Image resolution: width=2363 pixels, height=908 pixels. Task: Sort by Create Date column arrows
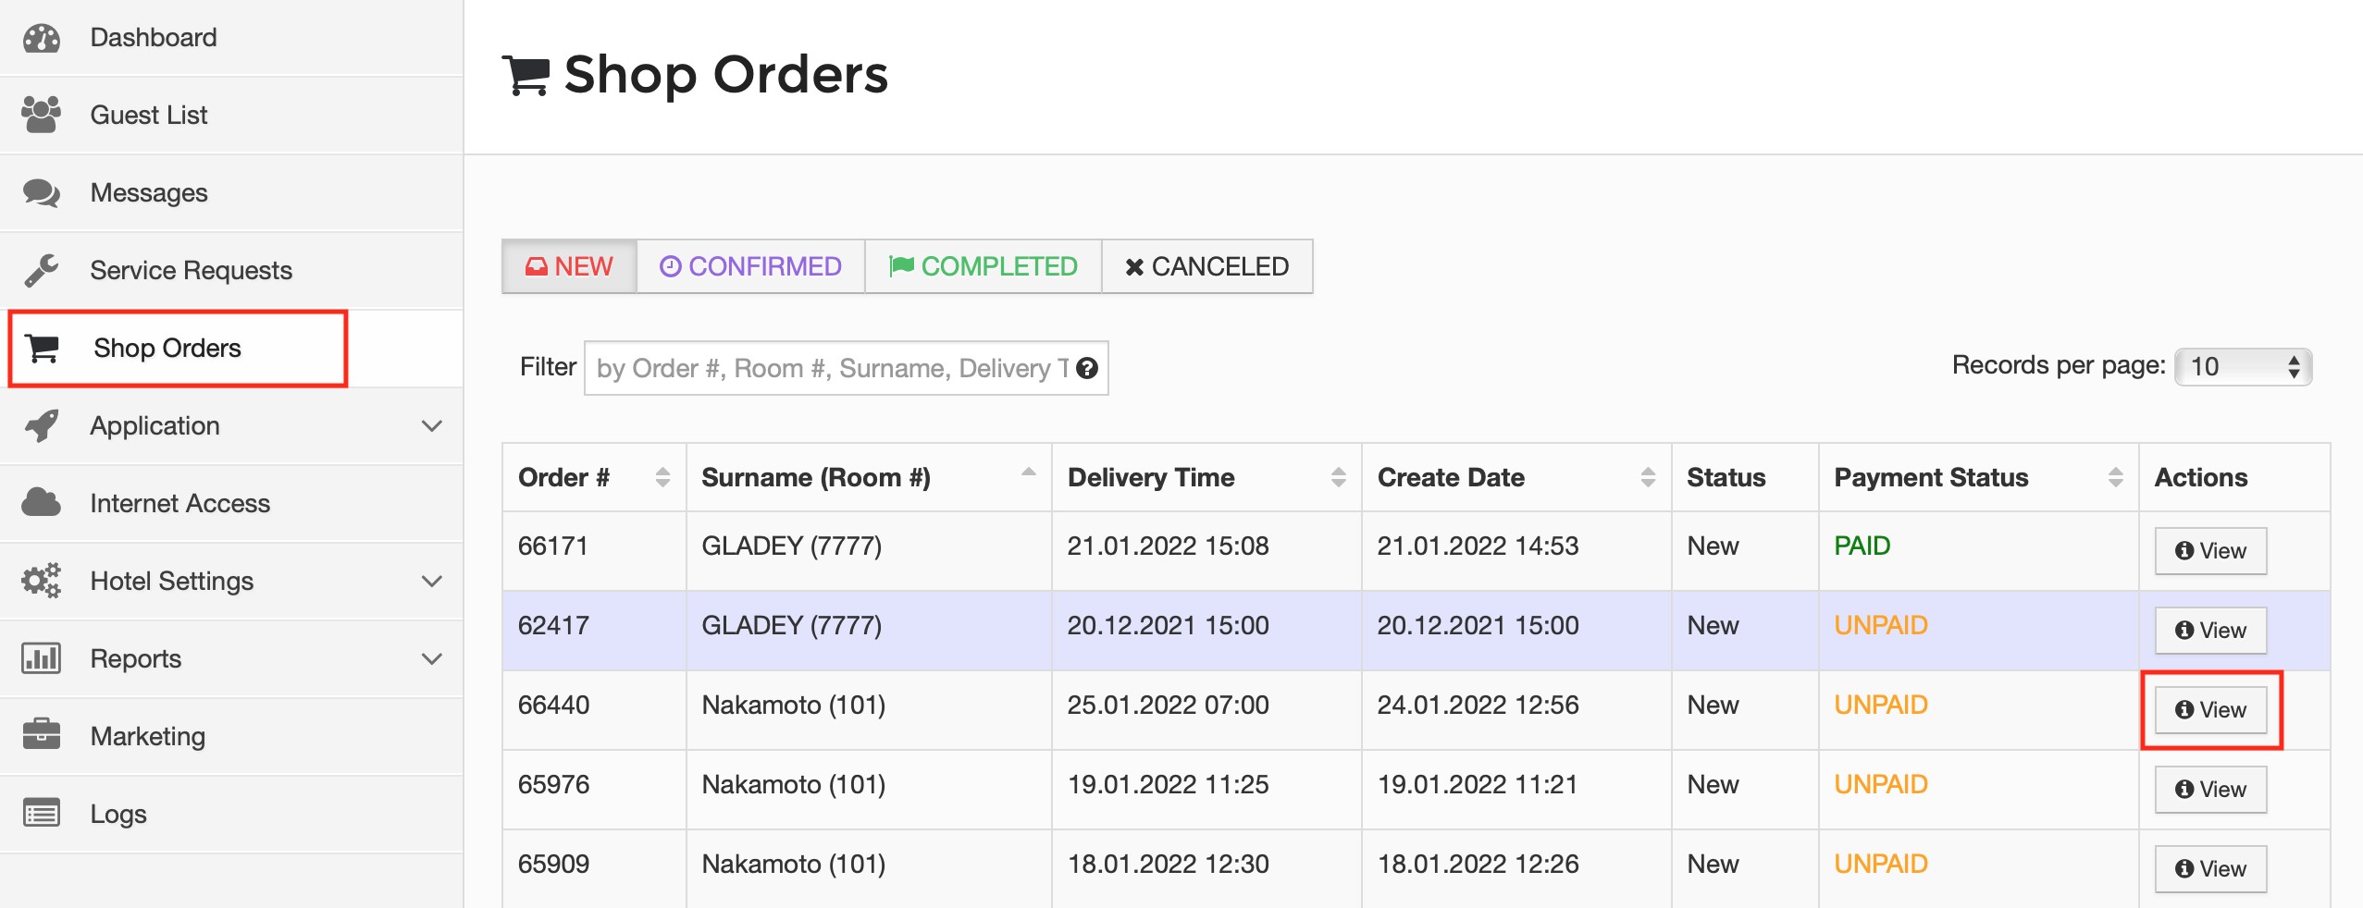1648,477
